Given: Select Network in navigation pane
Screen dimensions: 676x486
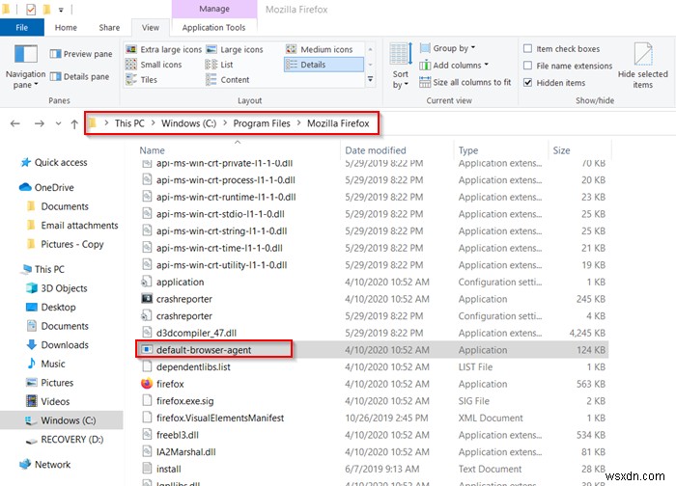Looking at the screenshot, I should (x=45, y=464).
